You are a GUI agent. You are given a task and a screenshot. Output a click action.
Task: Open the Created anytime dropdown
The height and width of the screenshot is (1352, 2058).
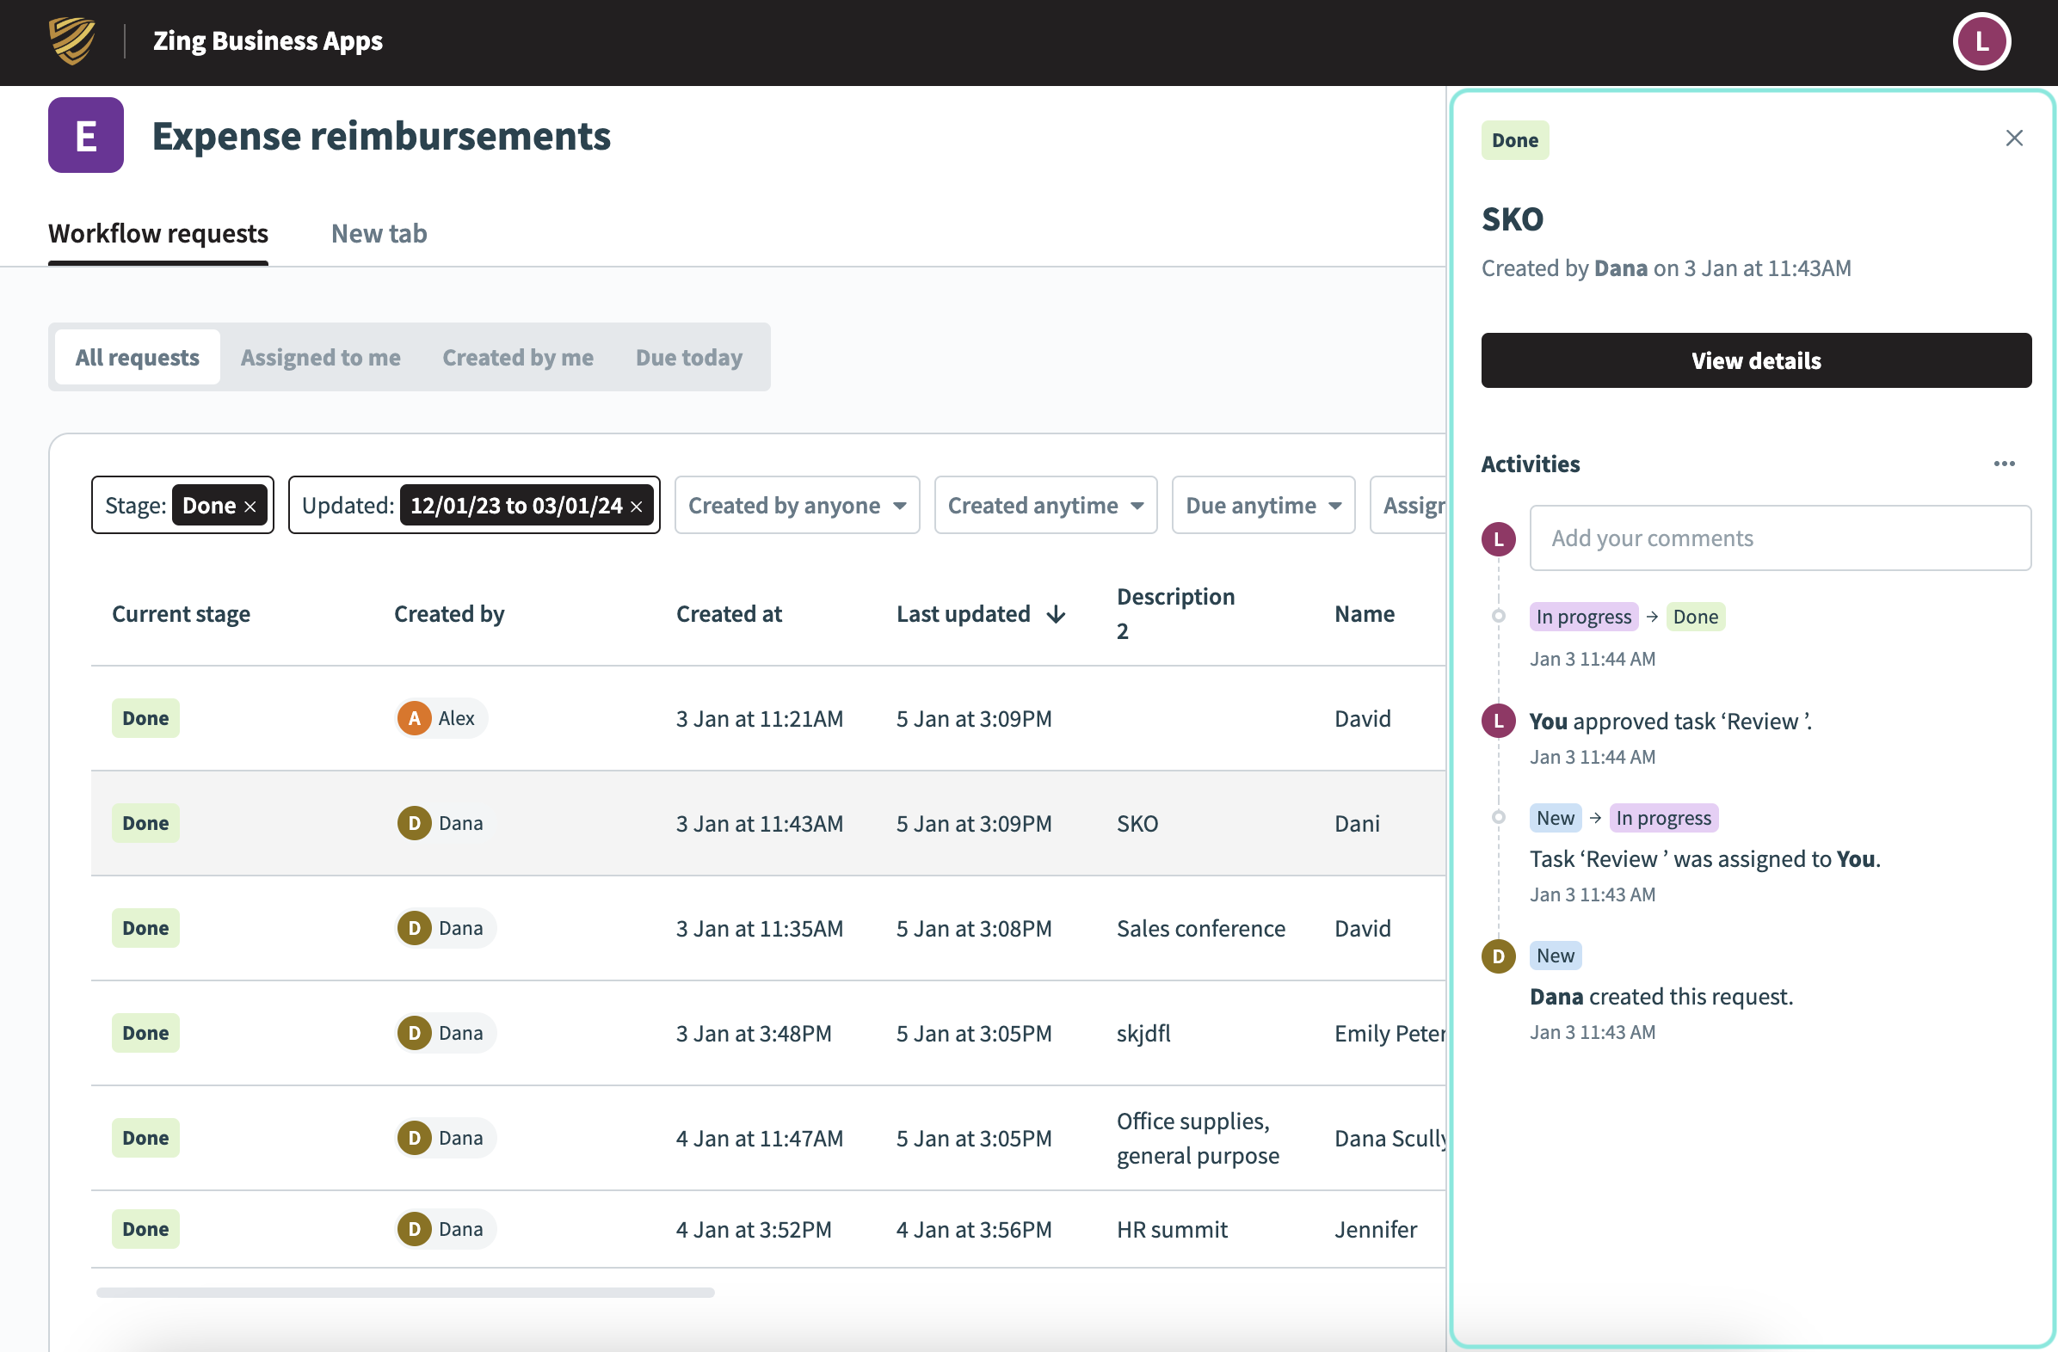pos(1044,506)
